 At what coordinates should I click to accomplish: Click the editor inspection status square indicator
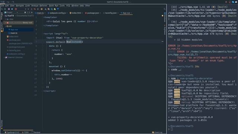click(x=163, y=16)
